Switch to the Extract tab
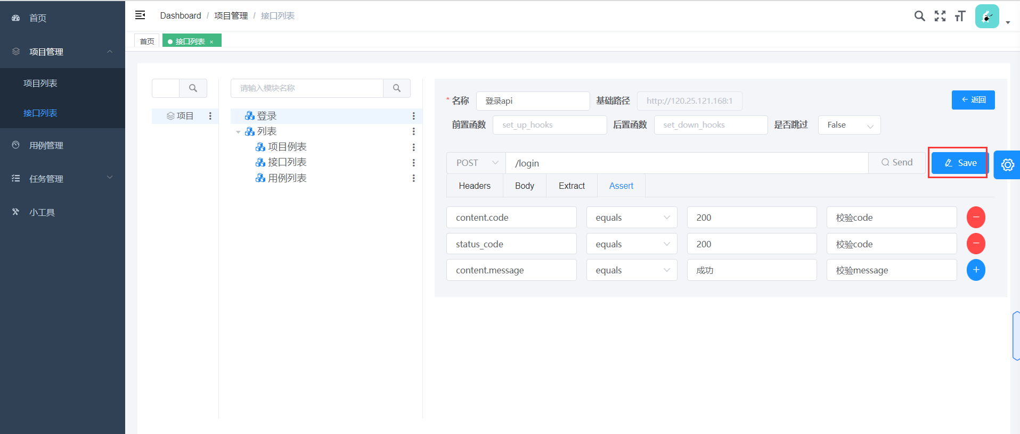This screenshot has width=1020, height=434. 572,186
